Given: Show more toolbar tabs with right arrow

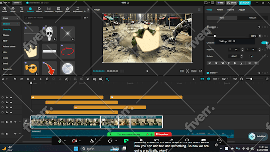Looking at the screenshot, I should pos(88,10).
